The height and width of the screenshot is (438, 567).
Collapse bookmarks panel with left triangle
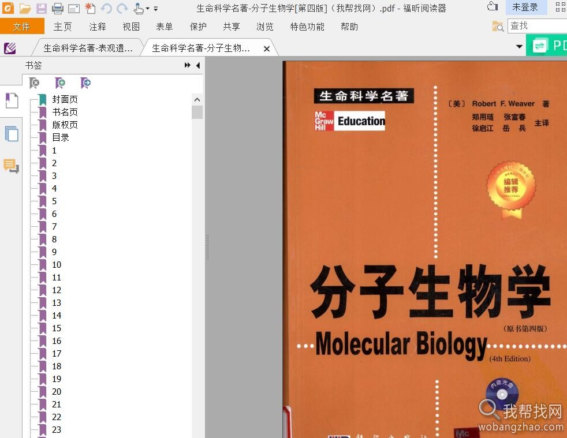[x=198, y=65]
